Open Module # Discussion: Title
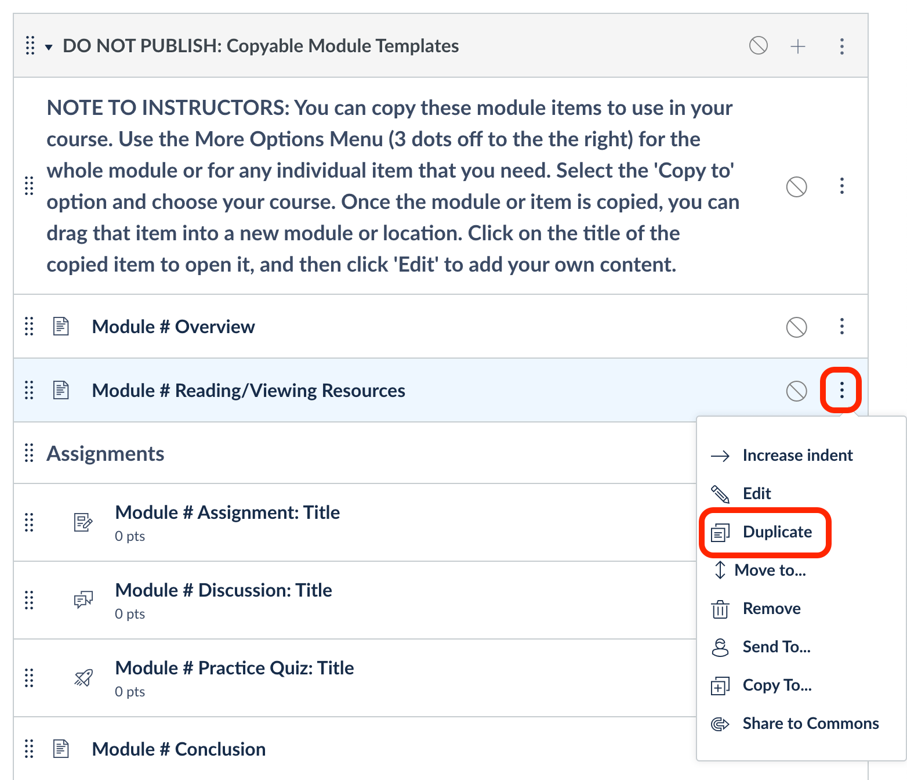Image resolution: width=907 pixels, height=780 pixels. 224,590
